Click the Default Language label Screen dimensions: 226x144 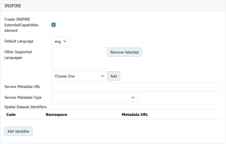click(x=19, y=41)
